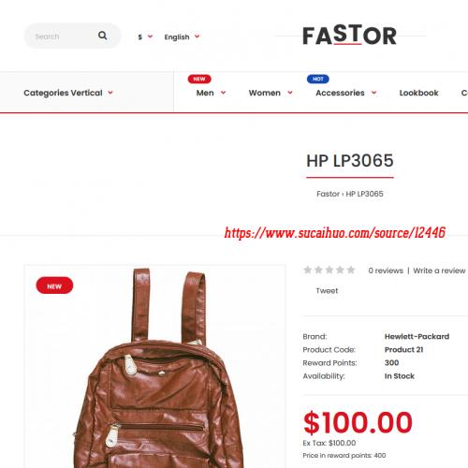Open the currency dollar dropdown
This screenshot has width=468, height=468.
(x=145, y=37)
